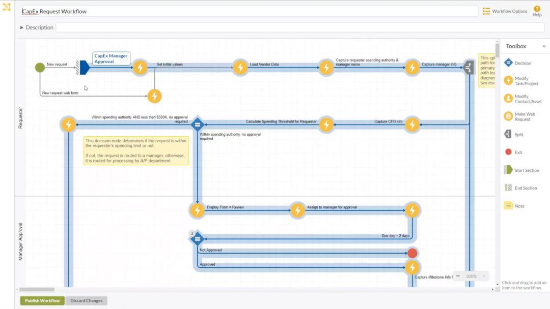Select the Note tool in the Toolbox

(516, 205)
